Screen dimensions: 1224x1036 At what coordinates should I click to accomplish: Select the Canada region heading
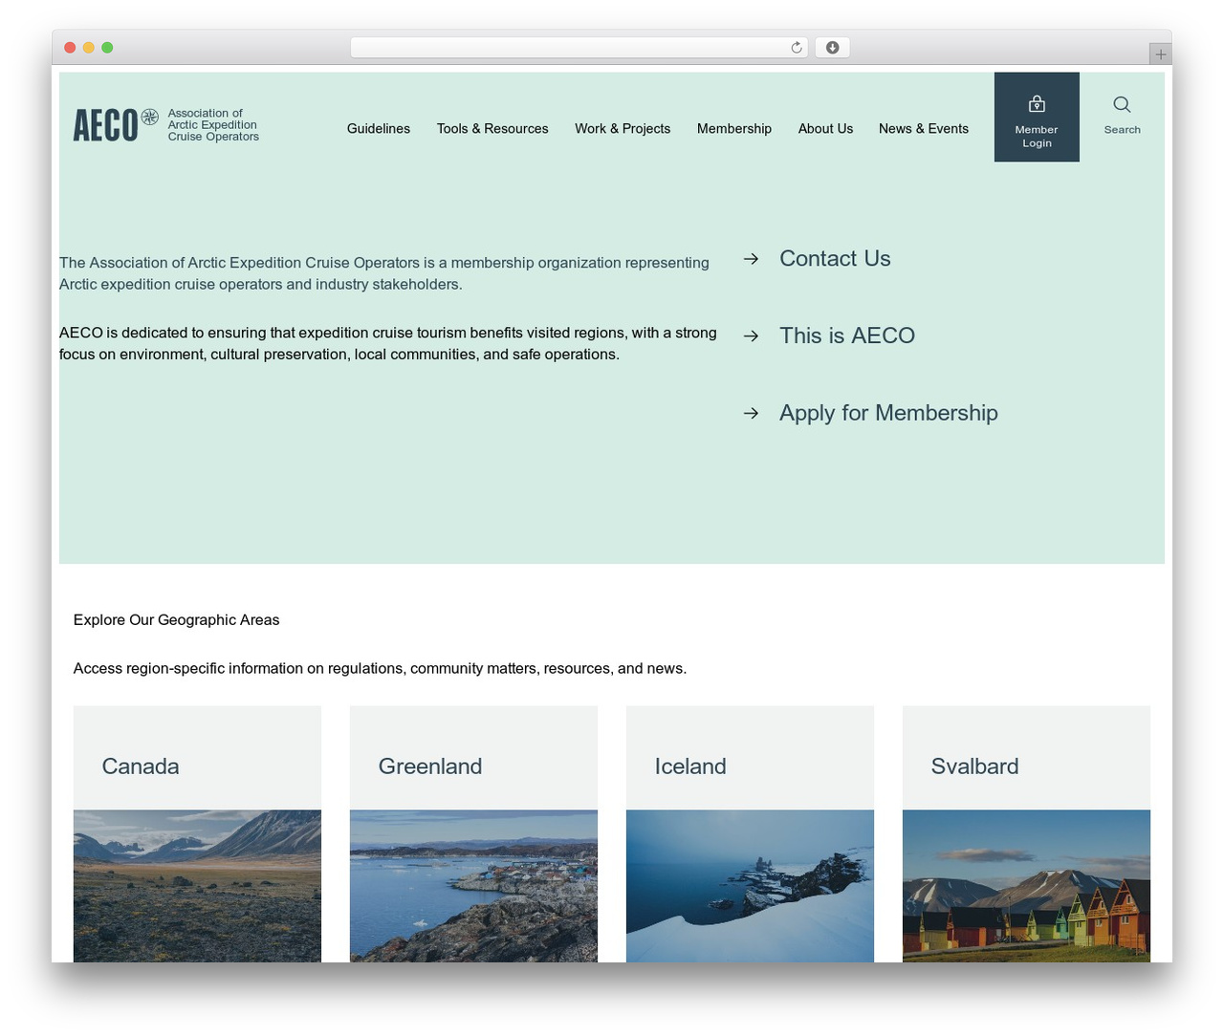tap(141, 766)
